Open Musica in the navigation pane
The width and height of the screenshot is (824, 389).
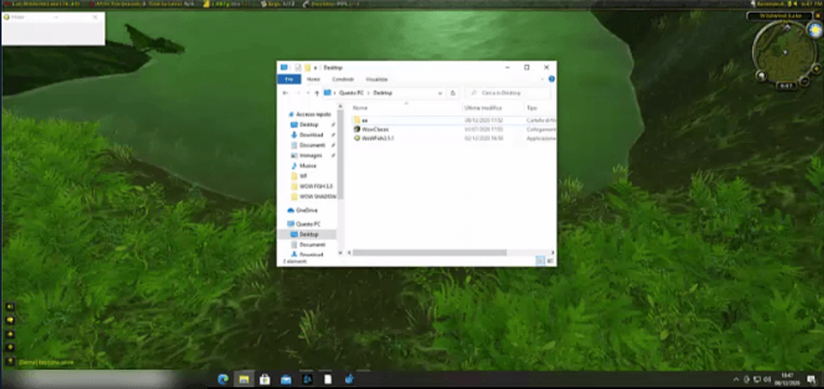point(308,166)
